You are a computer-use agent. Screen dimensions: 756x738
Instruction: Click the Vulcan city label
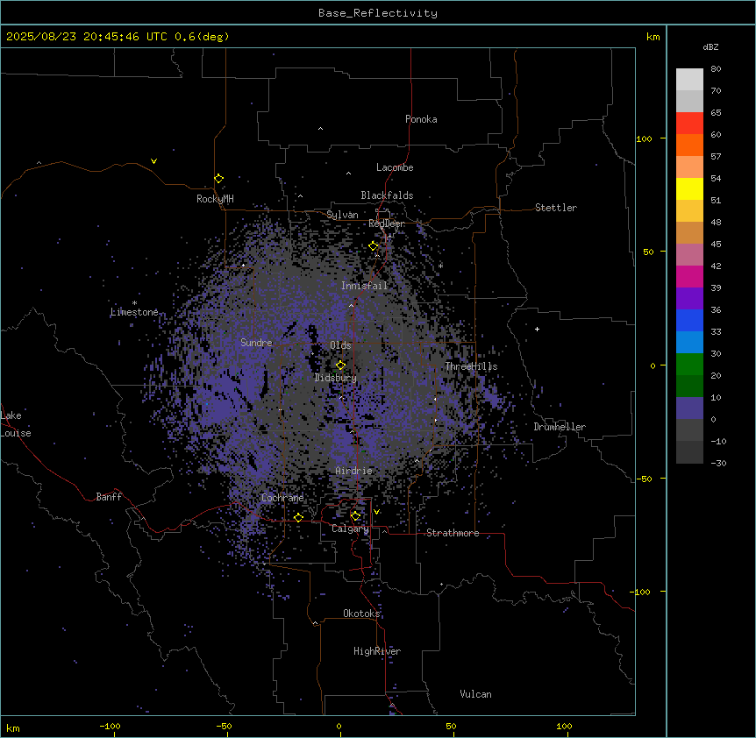(x=475, y=694)
